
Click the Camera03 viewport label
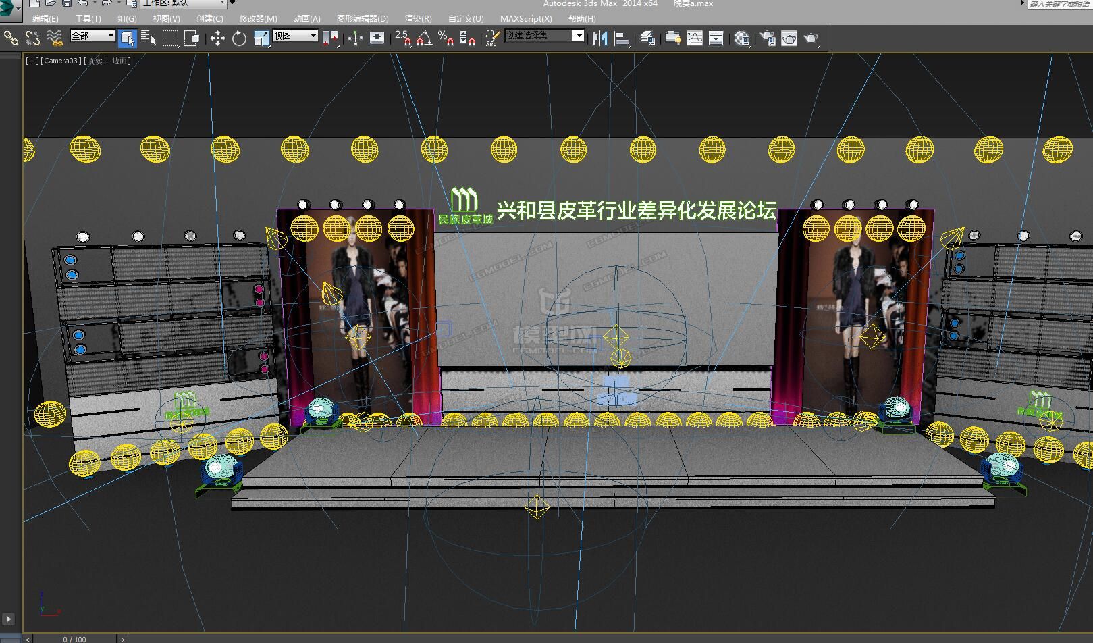pyautogui.click(x=61, y=61)
